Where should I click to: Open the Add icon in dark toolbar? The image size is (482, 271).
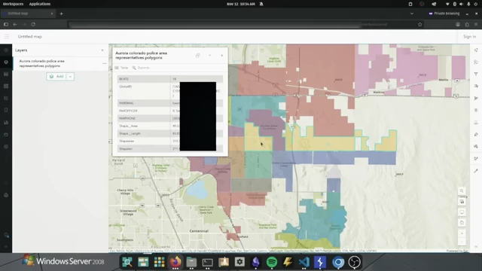(x=6, y=50)
